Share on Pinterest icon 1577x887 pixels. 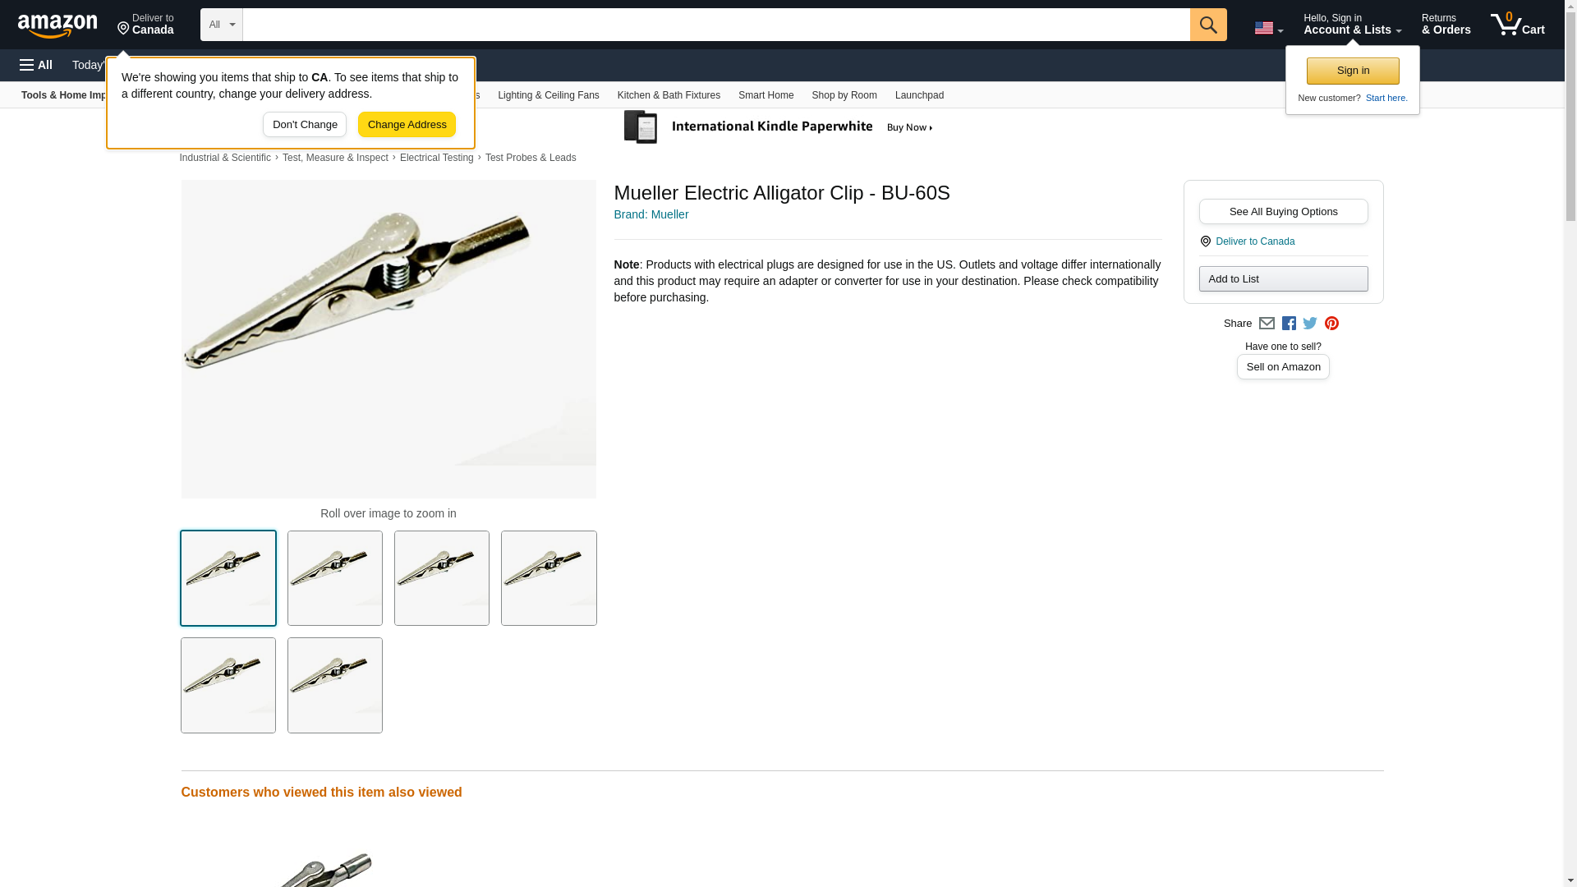tap(1331, 324)
